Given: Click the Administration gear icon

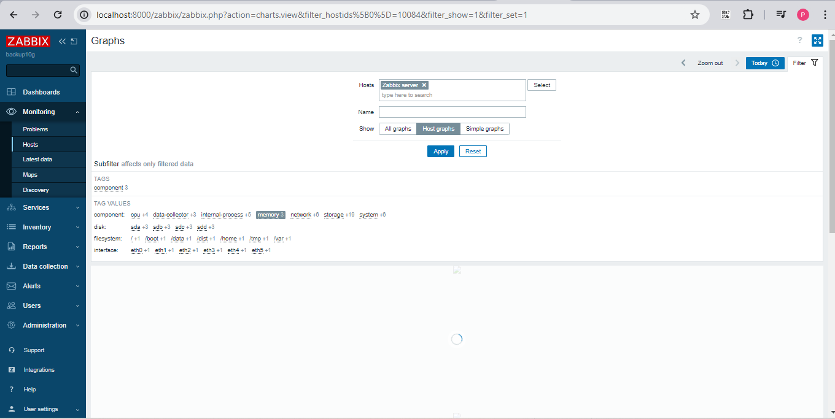Looking at the screenshot, I should [11, 325].
